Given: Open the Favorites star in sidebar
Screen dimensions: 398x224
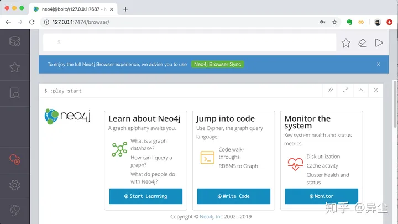Looking at the screenshot, I should pyautogui.click(x=15, y=67).
